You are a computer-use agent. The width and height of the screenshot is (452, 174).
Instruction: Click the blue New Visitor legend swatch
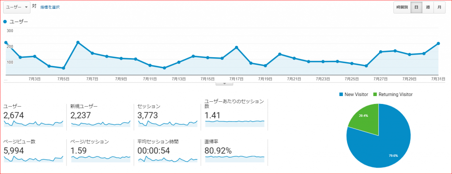342,94
